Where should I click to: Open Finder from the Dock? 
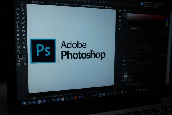click(x=24, y=104)
